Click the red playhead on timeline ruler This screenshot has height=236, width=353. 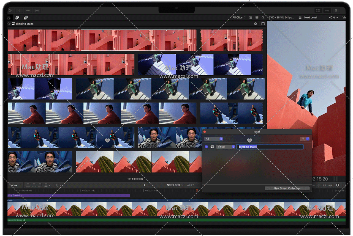pos(197,190)
